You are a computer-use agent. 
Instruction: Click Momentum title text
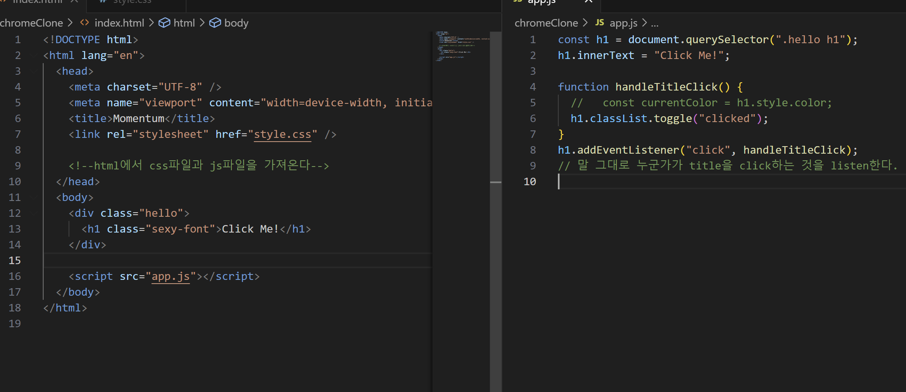[139, 118]
